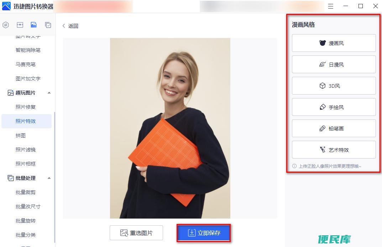This screenshot has width=382, height=247.
Task: Click the sidebar vertical scrollbar
Action: [x=54, y=177]
